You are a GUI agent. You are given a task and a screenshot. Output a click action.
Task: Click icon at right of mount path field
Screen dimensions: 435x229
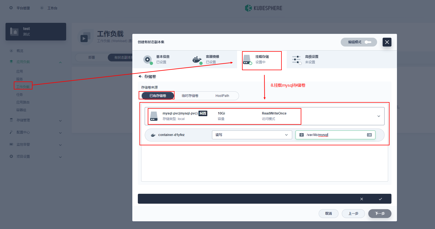(369, 135)
